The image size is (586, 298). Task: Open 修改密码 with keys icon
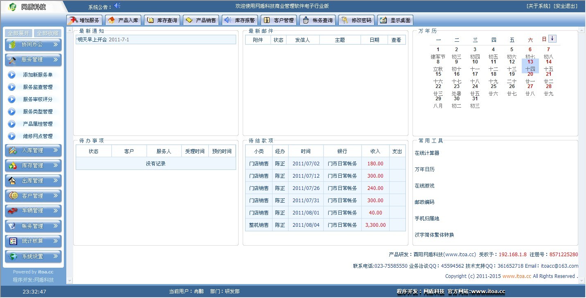click(x=356, y=20)
